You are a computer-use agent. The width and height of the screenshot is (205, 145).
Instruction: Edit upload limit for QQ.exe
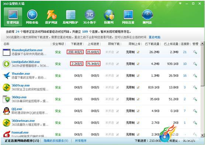(x=138, y=111)
